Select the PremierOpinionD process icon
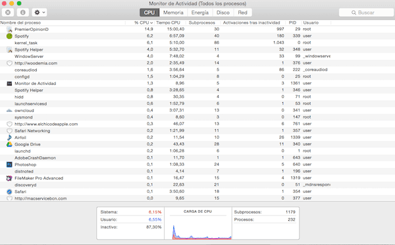395x245 pixels. (x=9, y=29)
